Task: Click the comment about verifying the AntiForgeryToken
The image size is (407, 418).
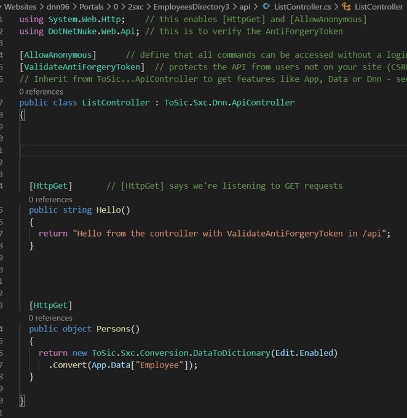Action: pyautogui.click(x=244, y=31)
